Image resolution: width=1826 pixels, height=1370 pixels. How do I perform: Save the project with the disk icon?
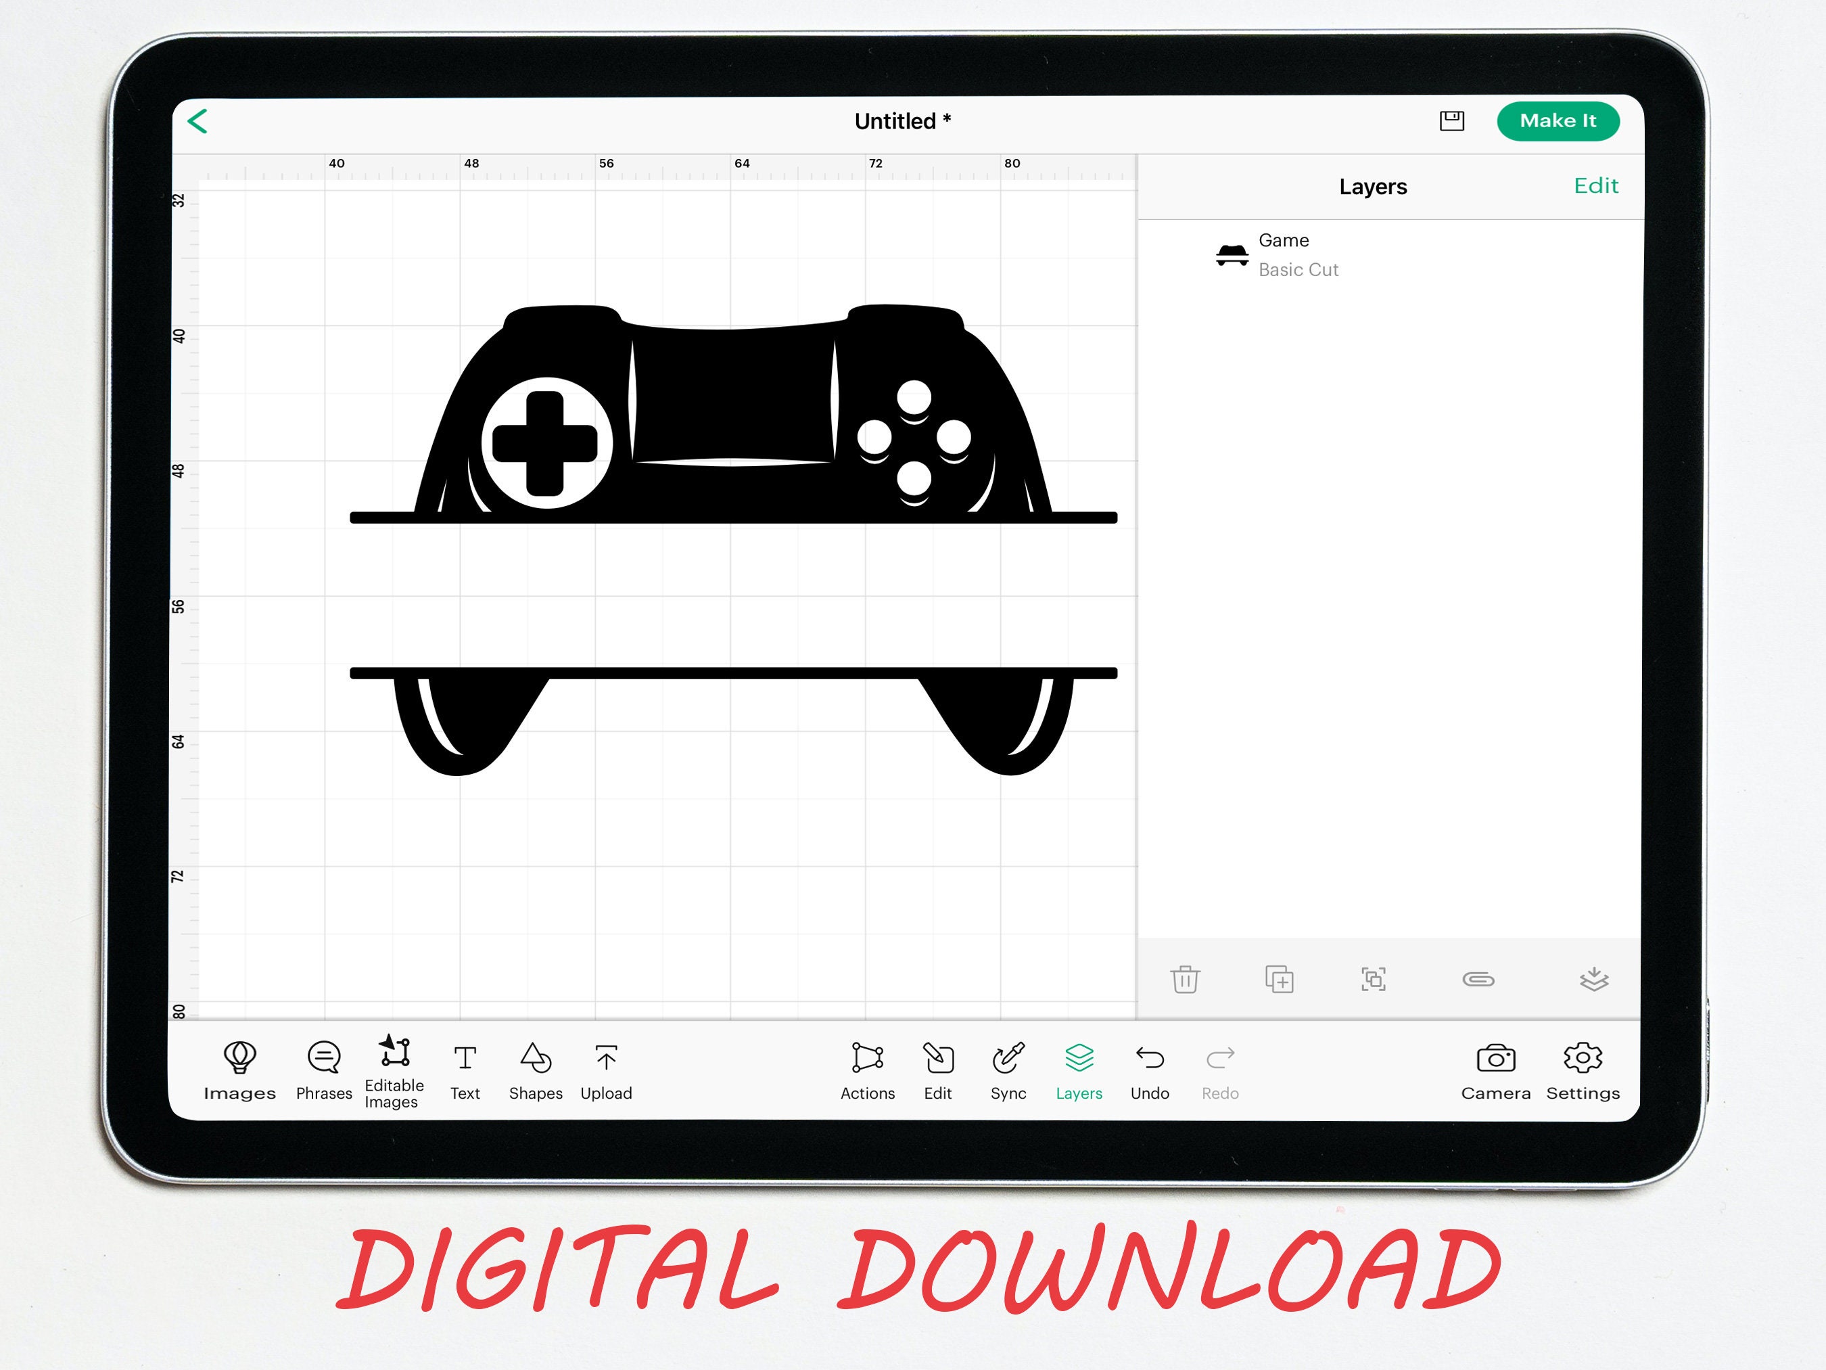(x=1453, y=120)
